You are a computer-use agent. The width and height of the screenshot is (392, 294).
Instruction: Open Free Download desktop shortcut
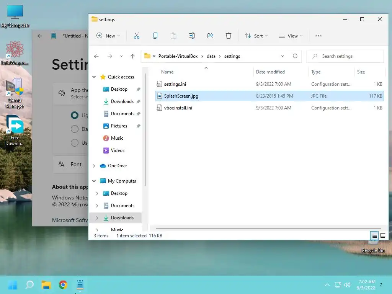pos(15,131)
